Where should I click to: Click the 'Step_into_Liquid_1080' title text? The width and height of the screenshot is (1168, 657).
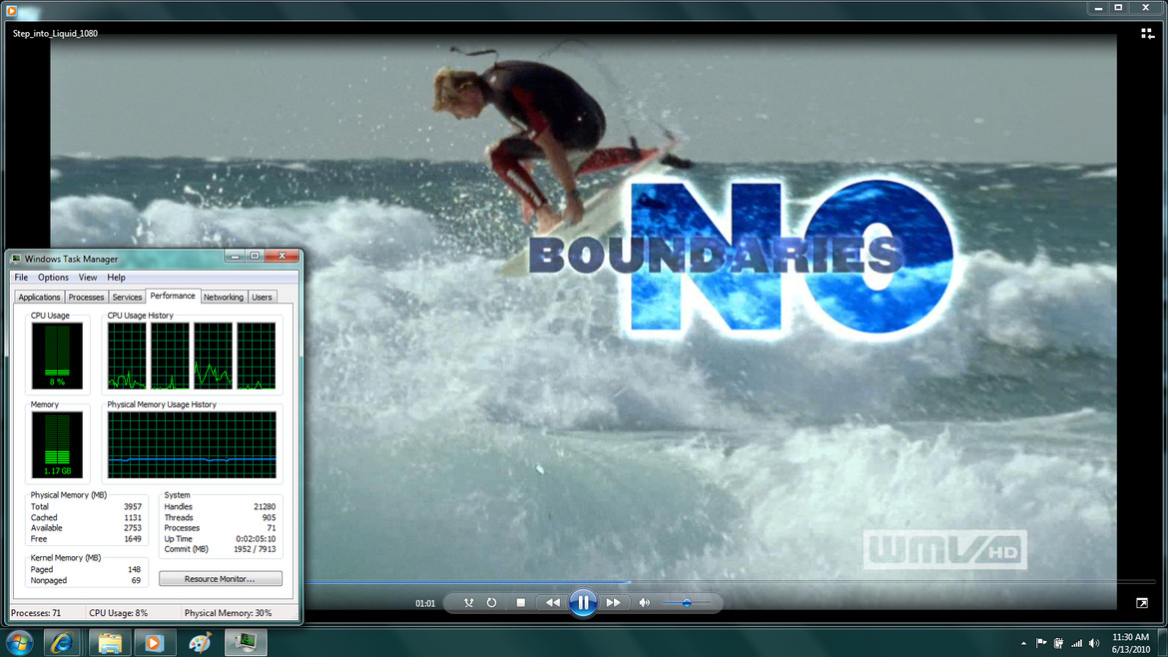point(55,34)
